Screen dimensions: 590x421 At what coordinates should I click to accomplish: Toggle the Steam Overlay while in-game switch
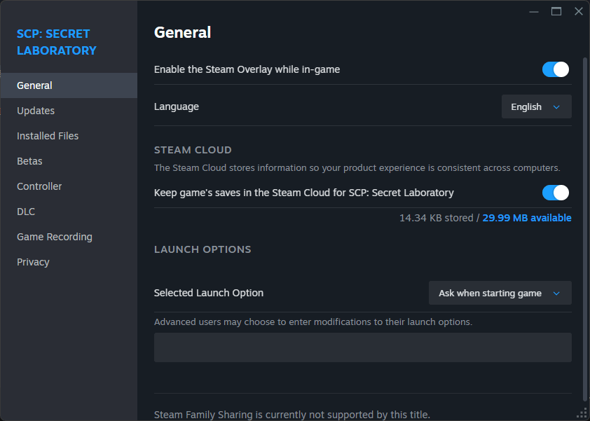point(556,69)
